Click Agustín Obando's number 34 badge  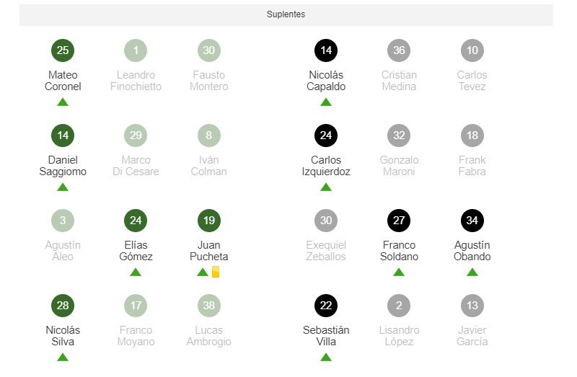click(472, 221)
